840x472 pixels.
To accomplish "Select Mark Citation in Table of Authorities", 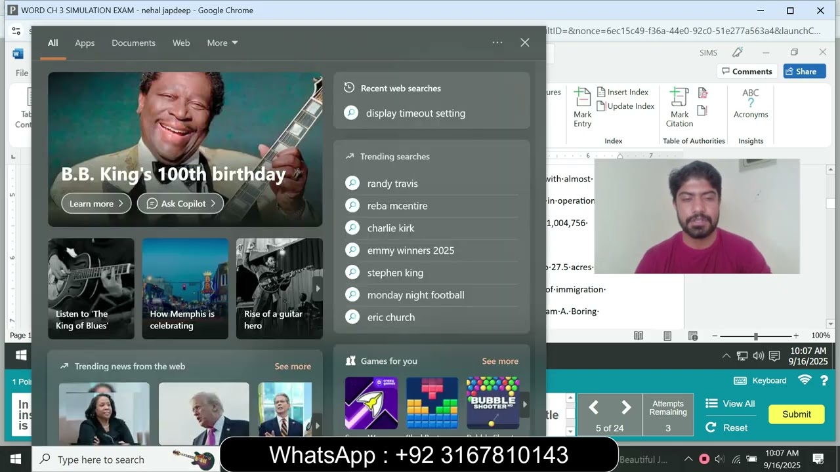I will [x=679, y=107].
